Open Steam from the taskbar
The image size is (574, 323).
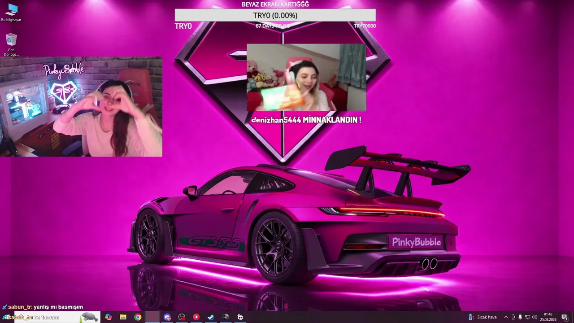coord(211,317)
